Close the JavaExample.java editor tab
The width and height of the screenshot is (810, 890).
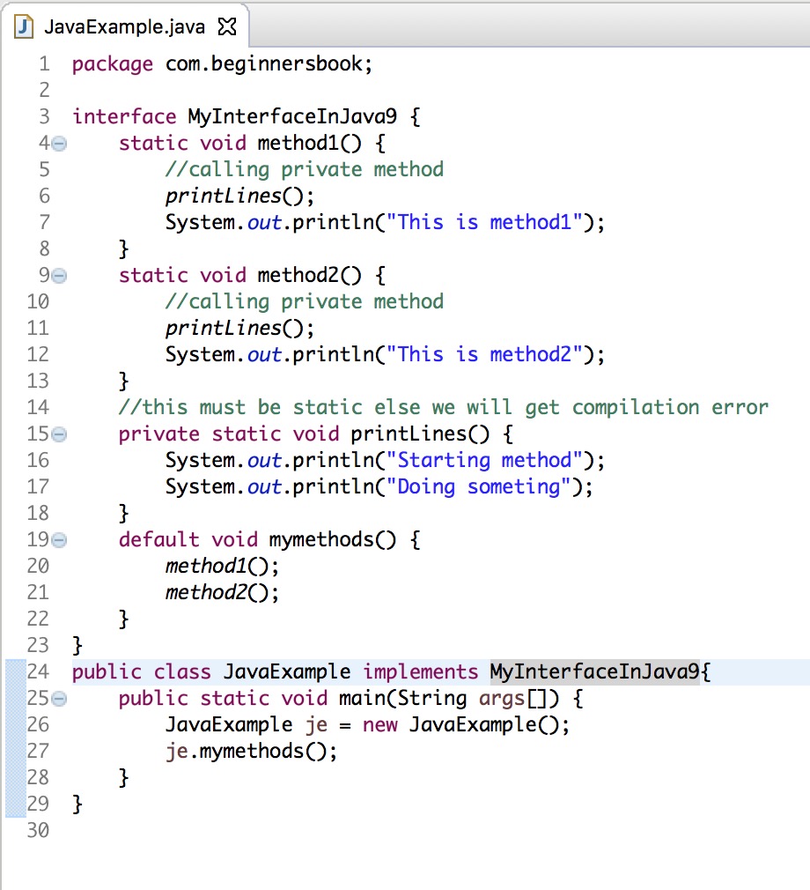[227, 26]
